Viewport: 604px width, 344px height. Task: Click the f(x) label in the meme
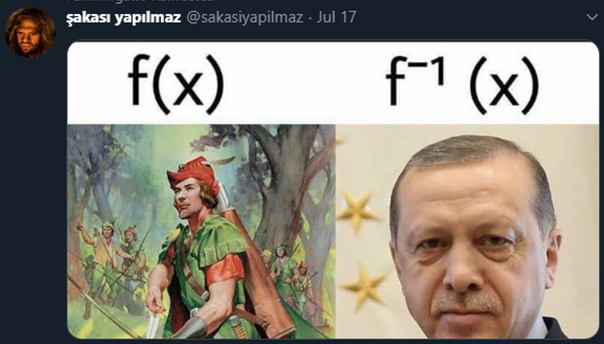(176, 84)
